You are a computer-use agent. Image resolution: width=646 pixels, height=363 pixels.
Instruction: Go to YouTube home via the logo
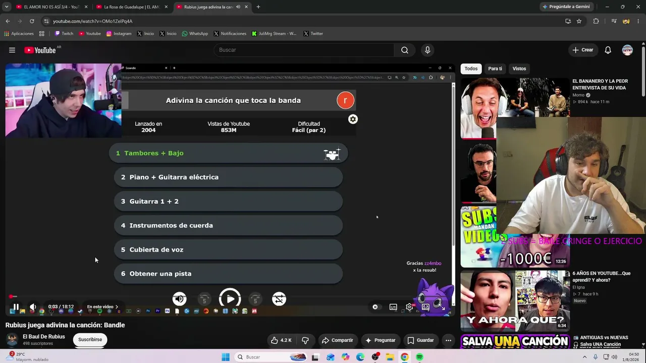(40, 50)
